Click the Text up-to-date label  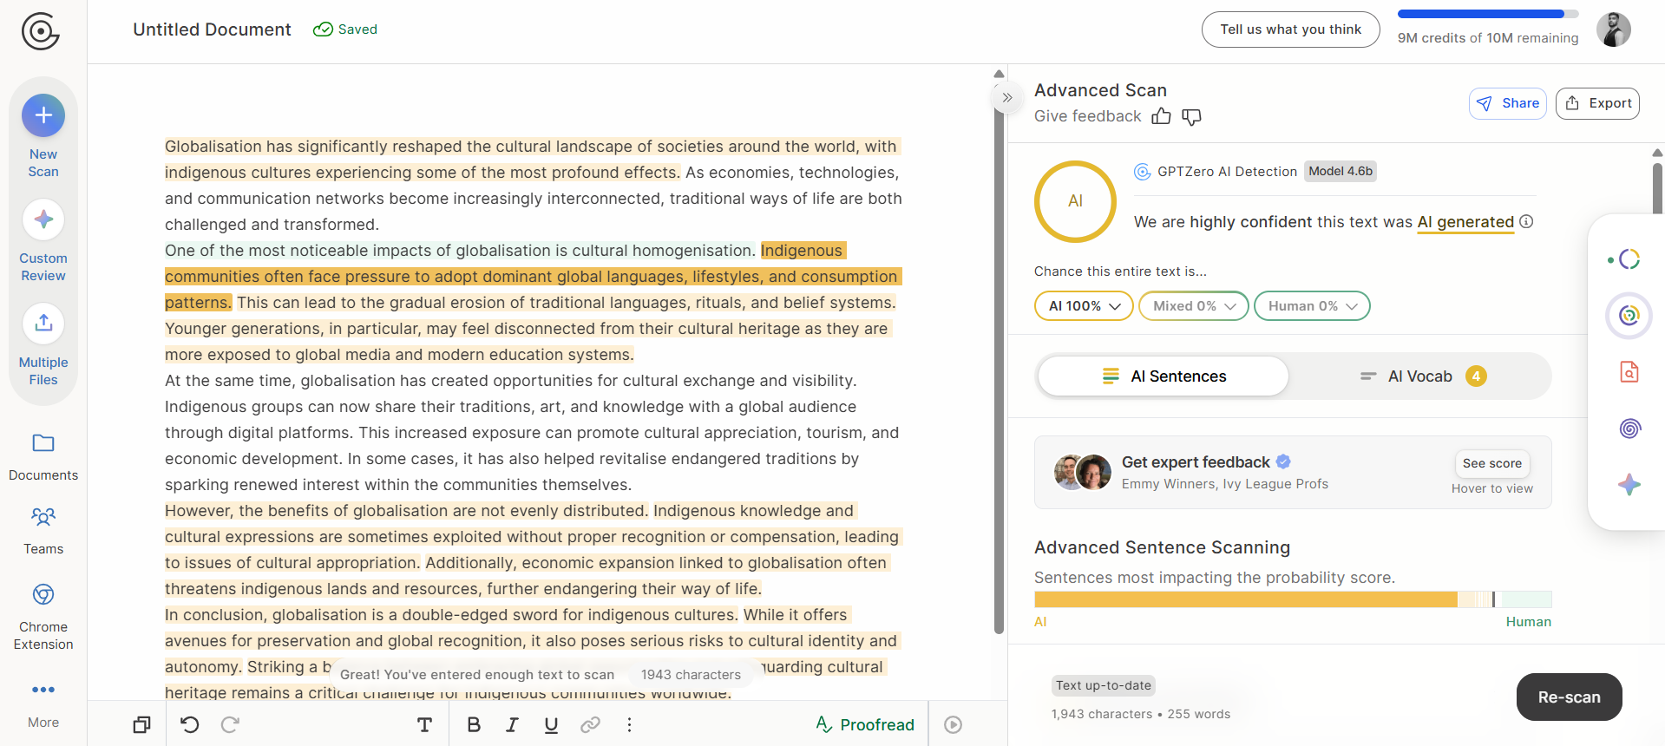(1104, 685)
